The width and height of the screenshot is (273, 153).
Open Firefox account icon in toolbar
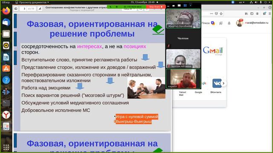pyautogui.click(x=257, y=14)
